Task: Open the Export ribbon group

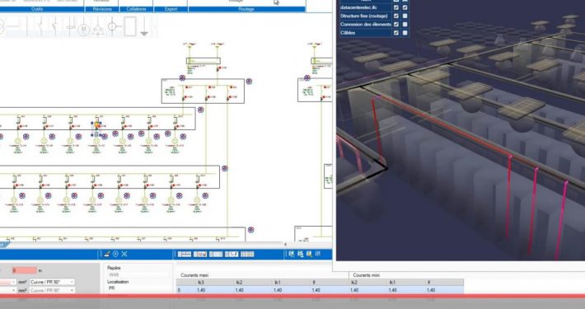Action: tap(171, 9)
